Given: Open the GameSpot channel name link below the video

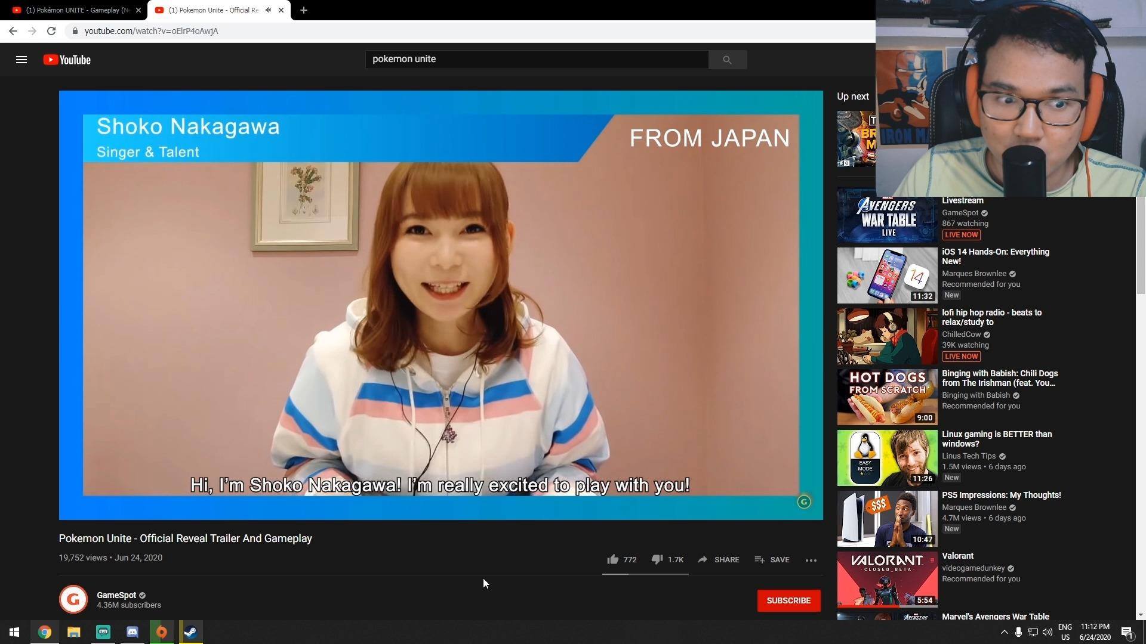Looking at the screenshot, I should pos(116,595).
